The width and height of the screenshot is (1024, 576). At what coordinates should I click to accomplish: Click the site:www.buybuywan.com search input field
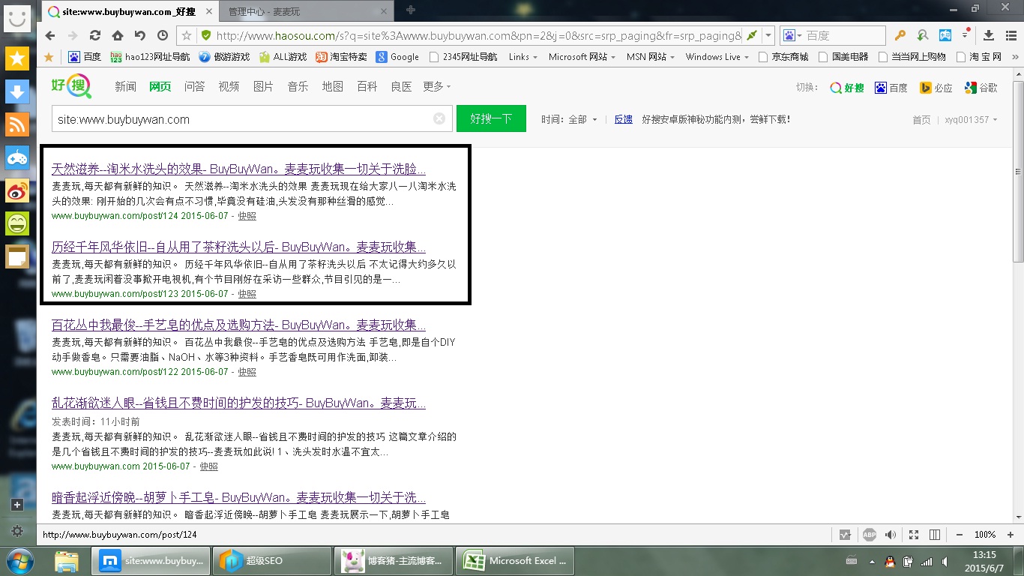(240, 119)
